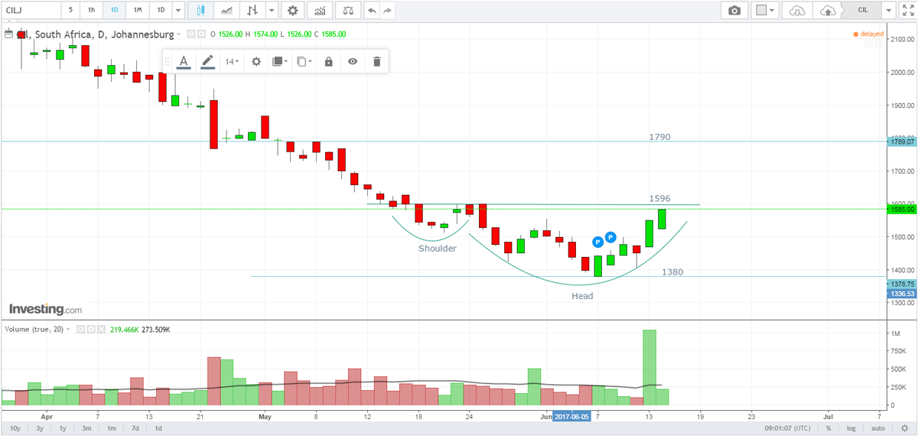Image resolution: width=918 pixels, height=436 pixels.
Task: Toggle percent scale button
Action: (828, 428)
